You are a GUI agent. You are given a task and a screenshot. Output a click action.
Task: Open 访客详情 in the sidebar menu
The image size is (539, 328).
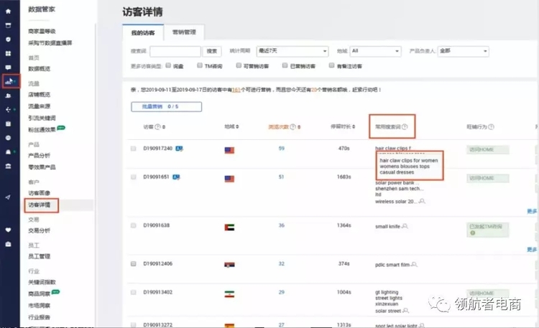point(40,205)
